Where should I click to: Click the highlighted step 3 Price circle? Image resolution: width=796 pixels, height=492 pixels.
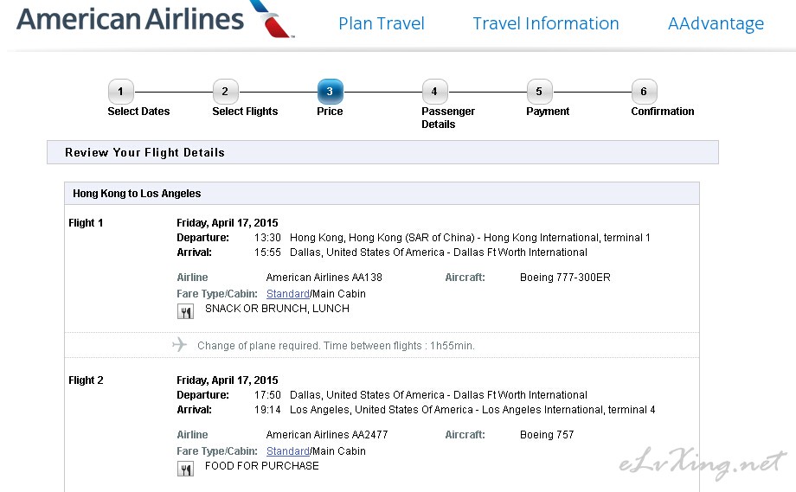[x=330, y=92]
